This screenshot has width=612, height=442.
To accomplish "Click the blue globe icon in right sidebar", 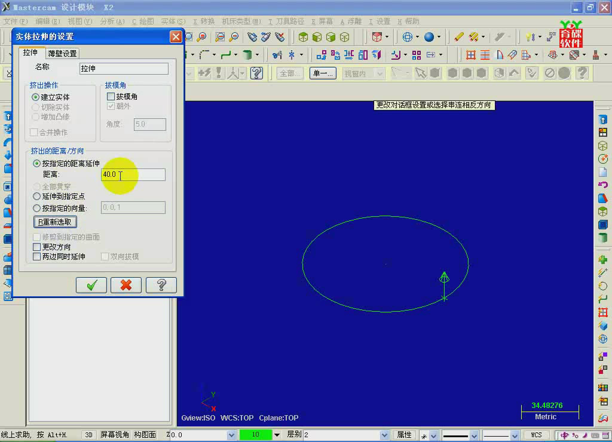I will [602, 339].
